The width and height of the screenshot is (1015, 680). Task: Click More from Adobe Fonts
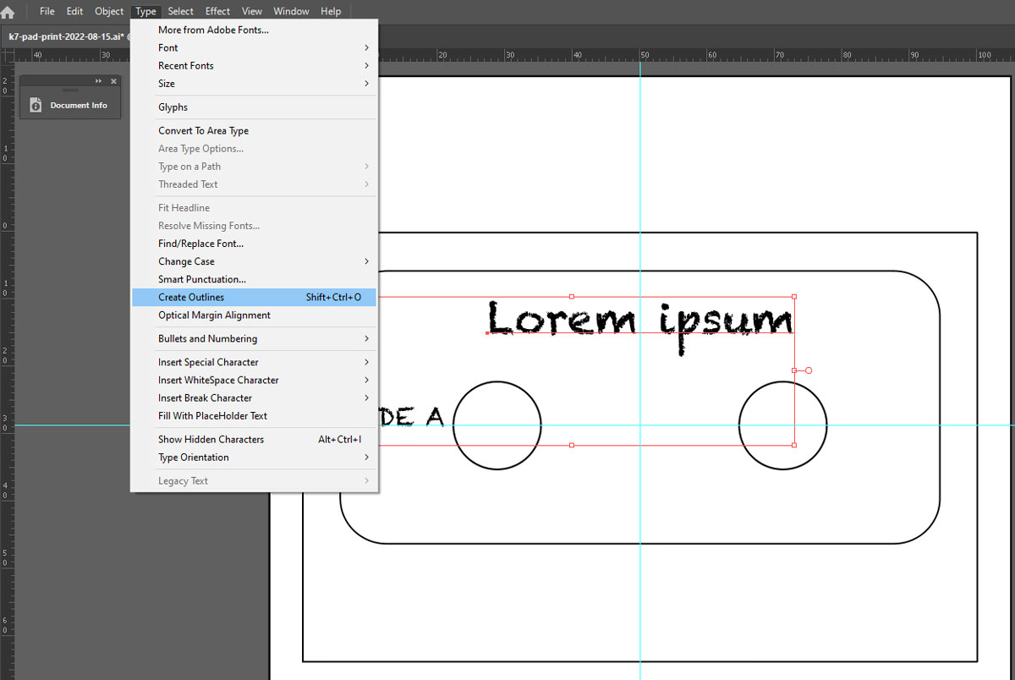point(213,30)
